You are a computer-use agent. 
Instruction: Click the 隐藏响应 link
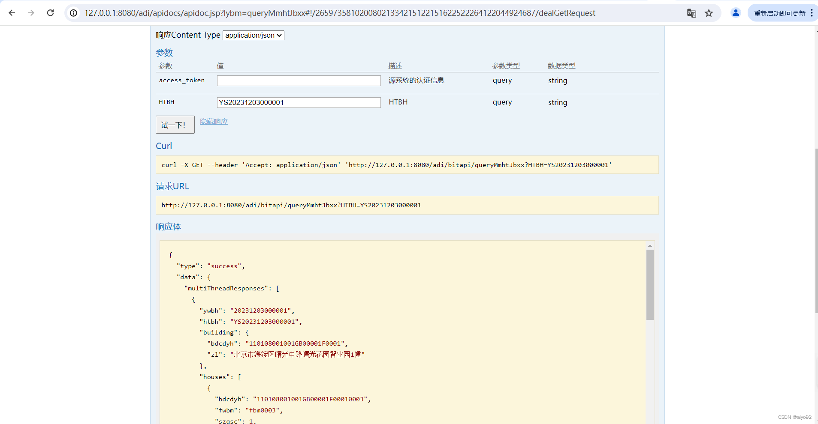point(214,122)
